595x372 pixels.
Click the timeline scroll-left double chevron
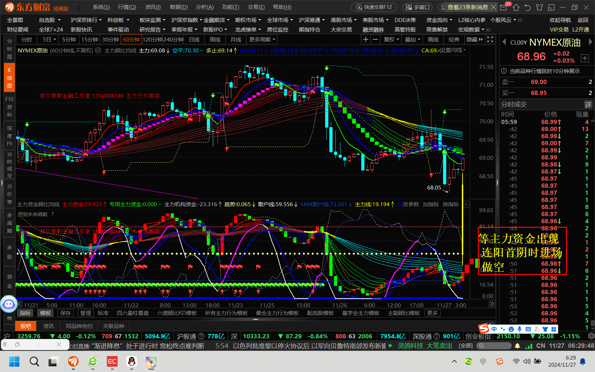point(19,304)
